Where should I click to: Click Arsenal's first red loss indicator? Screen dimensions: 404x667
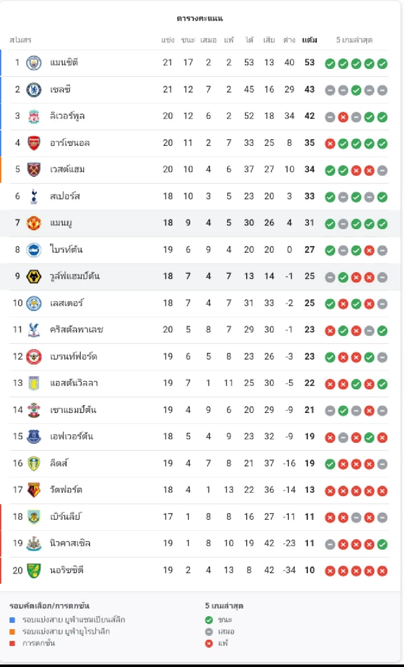click(x=330, y=144)
